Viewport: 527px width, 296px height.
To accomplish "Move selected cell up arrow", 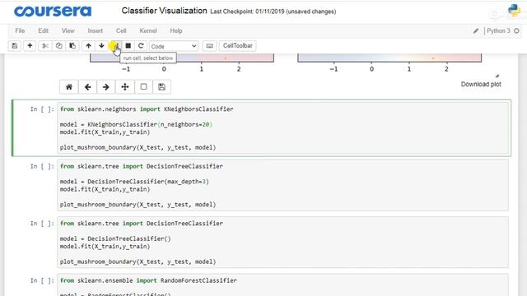I will pyautogui.click(x=88, y=46).
